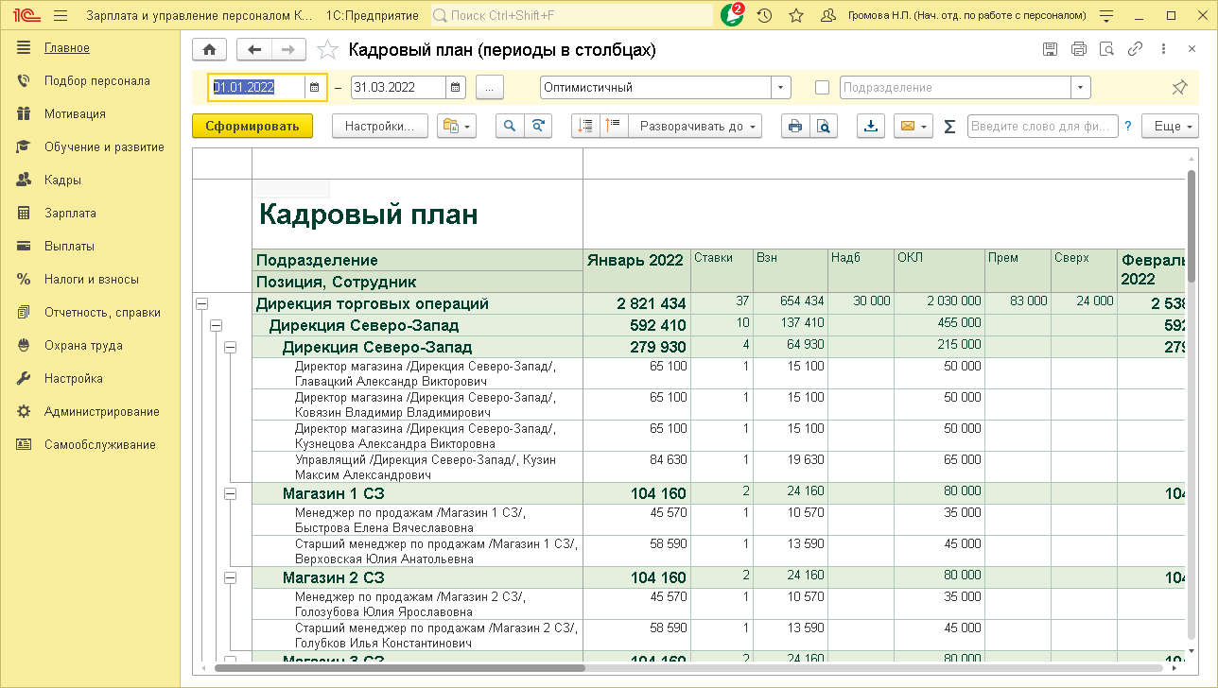This screenshot has height=688, width=1218.
Task: Go to Кадры section in sidebar
Action: click(62, 180)
